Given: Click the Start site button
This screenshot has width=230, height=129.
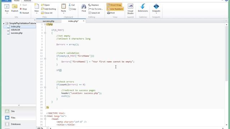Looking at the screenshot, I should pyautogui.click(x=23, y=5).
